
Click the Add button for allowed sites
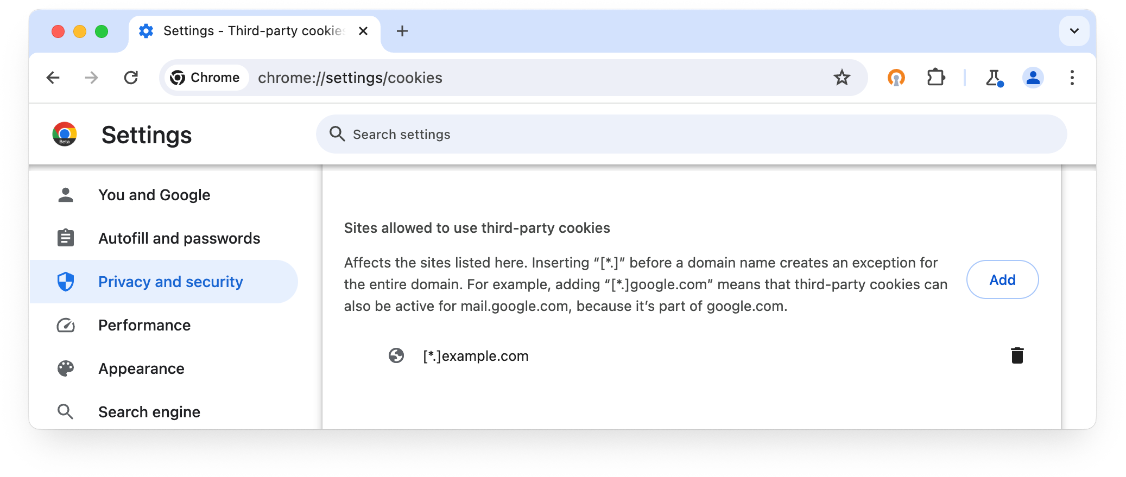pyautogui.click(x=1002, y=279)
